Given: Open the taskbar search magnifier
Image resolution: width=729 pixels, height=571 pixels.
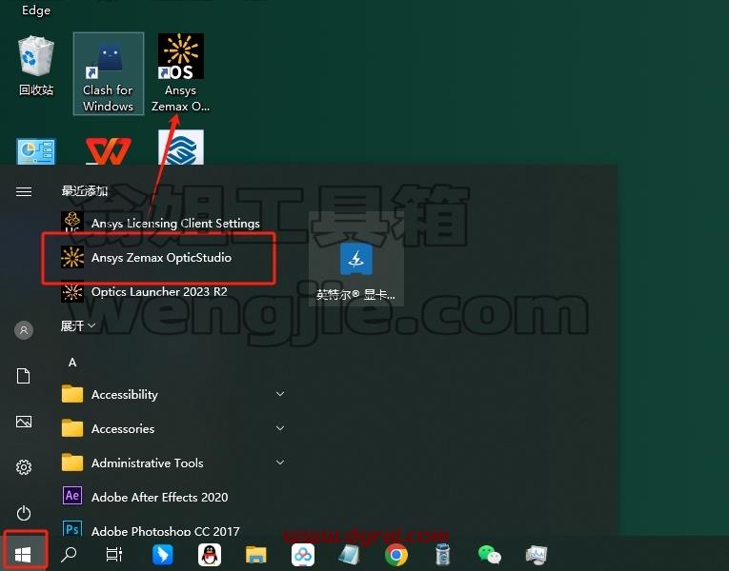Looking at the screenshot, I should pyautogui.click(x=69, y=554).
